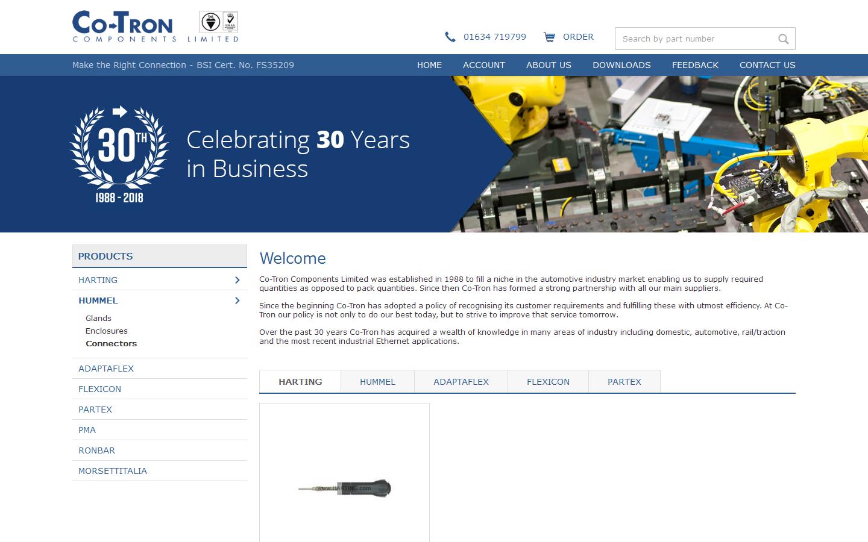Click the search magnifier icon
The width and height of the screenshot is (868, 542).
(783, 39)
